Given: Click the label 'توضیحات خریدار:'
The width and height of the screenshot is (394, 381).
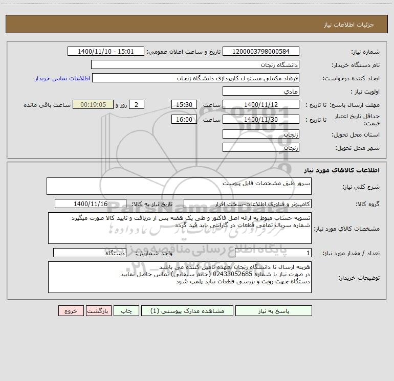Looking at the screenshot, I should [359, 278].
